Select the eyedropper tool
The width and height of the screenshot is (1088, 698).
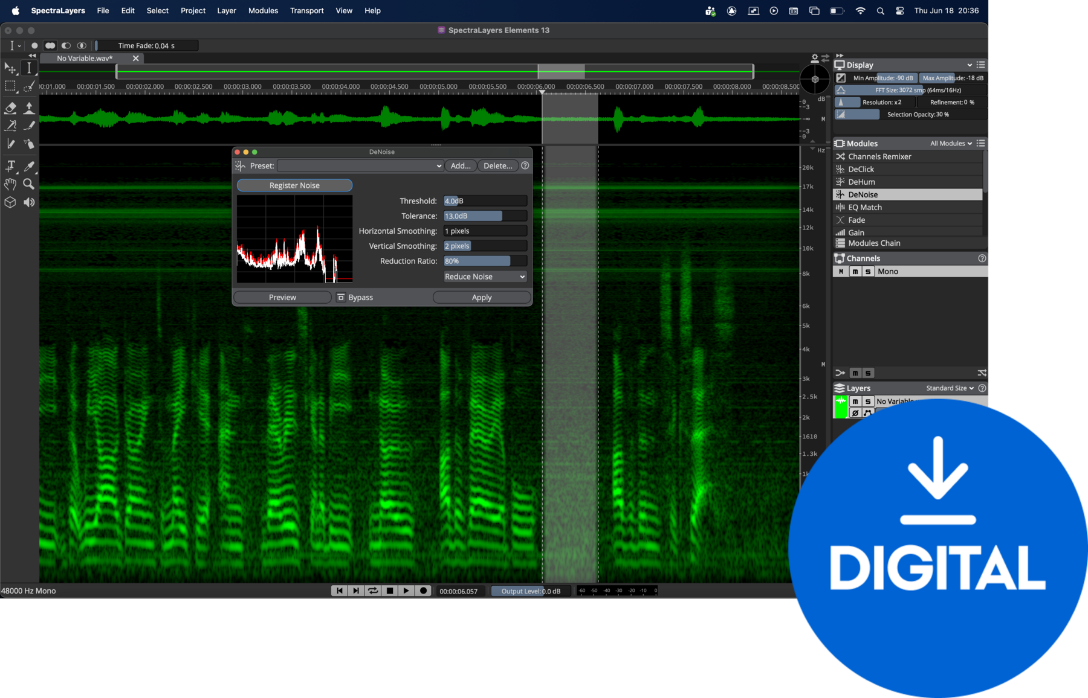click(x=28, y=166)
